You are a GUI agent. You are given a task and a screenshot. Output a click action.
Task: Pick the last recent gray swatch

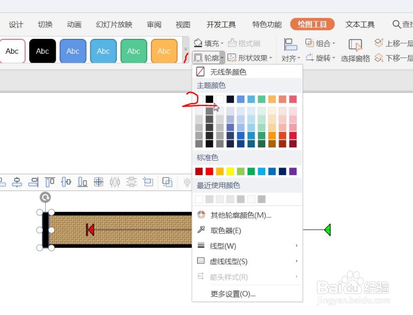262,199
